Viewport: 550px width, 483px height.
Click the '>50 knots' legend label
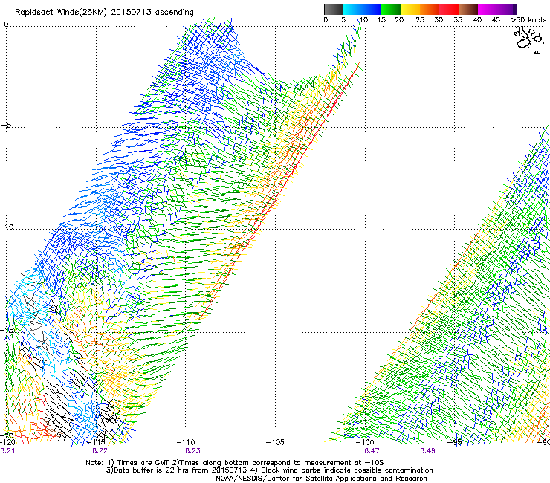pos(528,20)
